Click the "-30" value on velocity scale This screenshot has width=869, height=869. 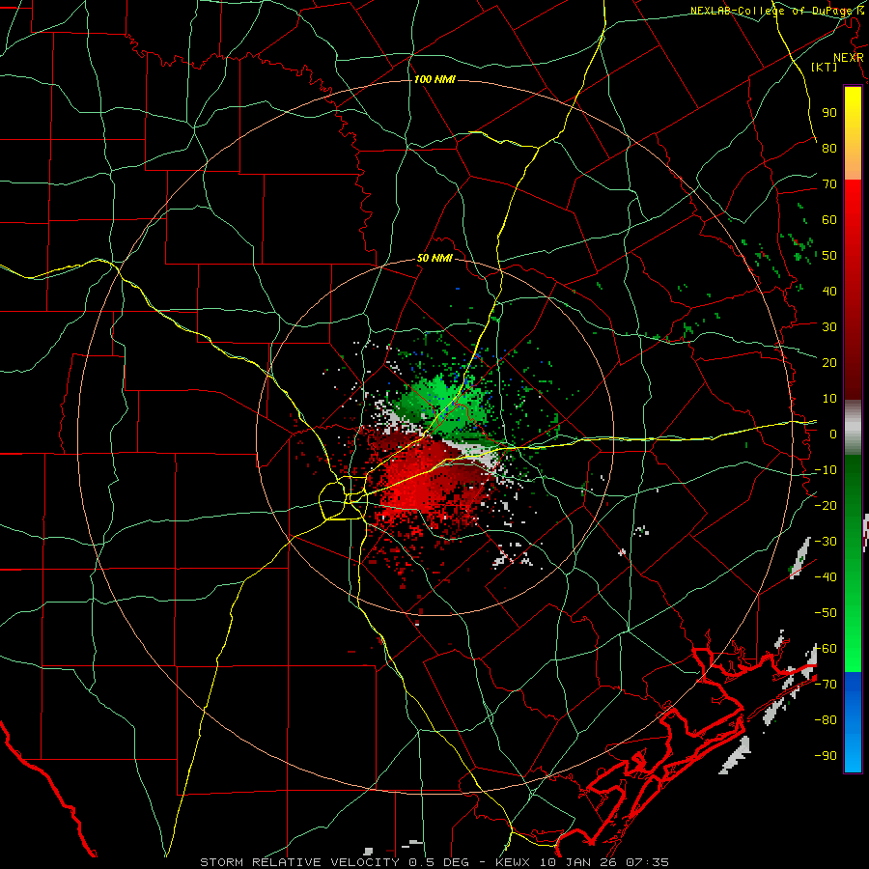(x=826, y=542)
